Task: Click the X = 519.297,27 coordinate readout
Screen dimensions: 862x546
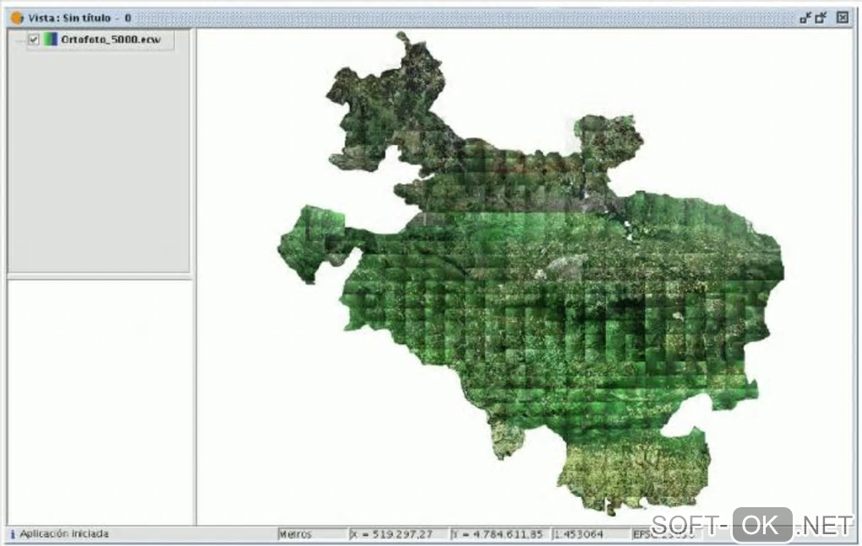Action: pos(399,534)
